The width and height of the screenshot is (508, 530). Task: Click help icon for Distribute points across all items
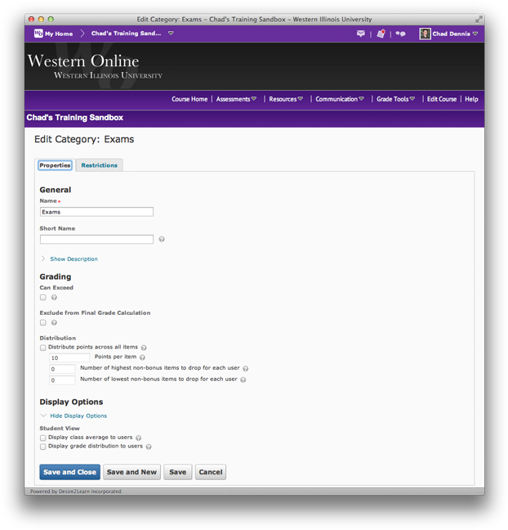click(144, 348)
